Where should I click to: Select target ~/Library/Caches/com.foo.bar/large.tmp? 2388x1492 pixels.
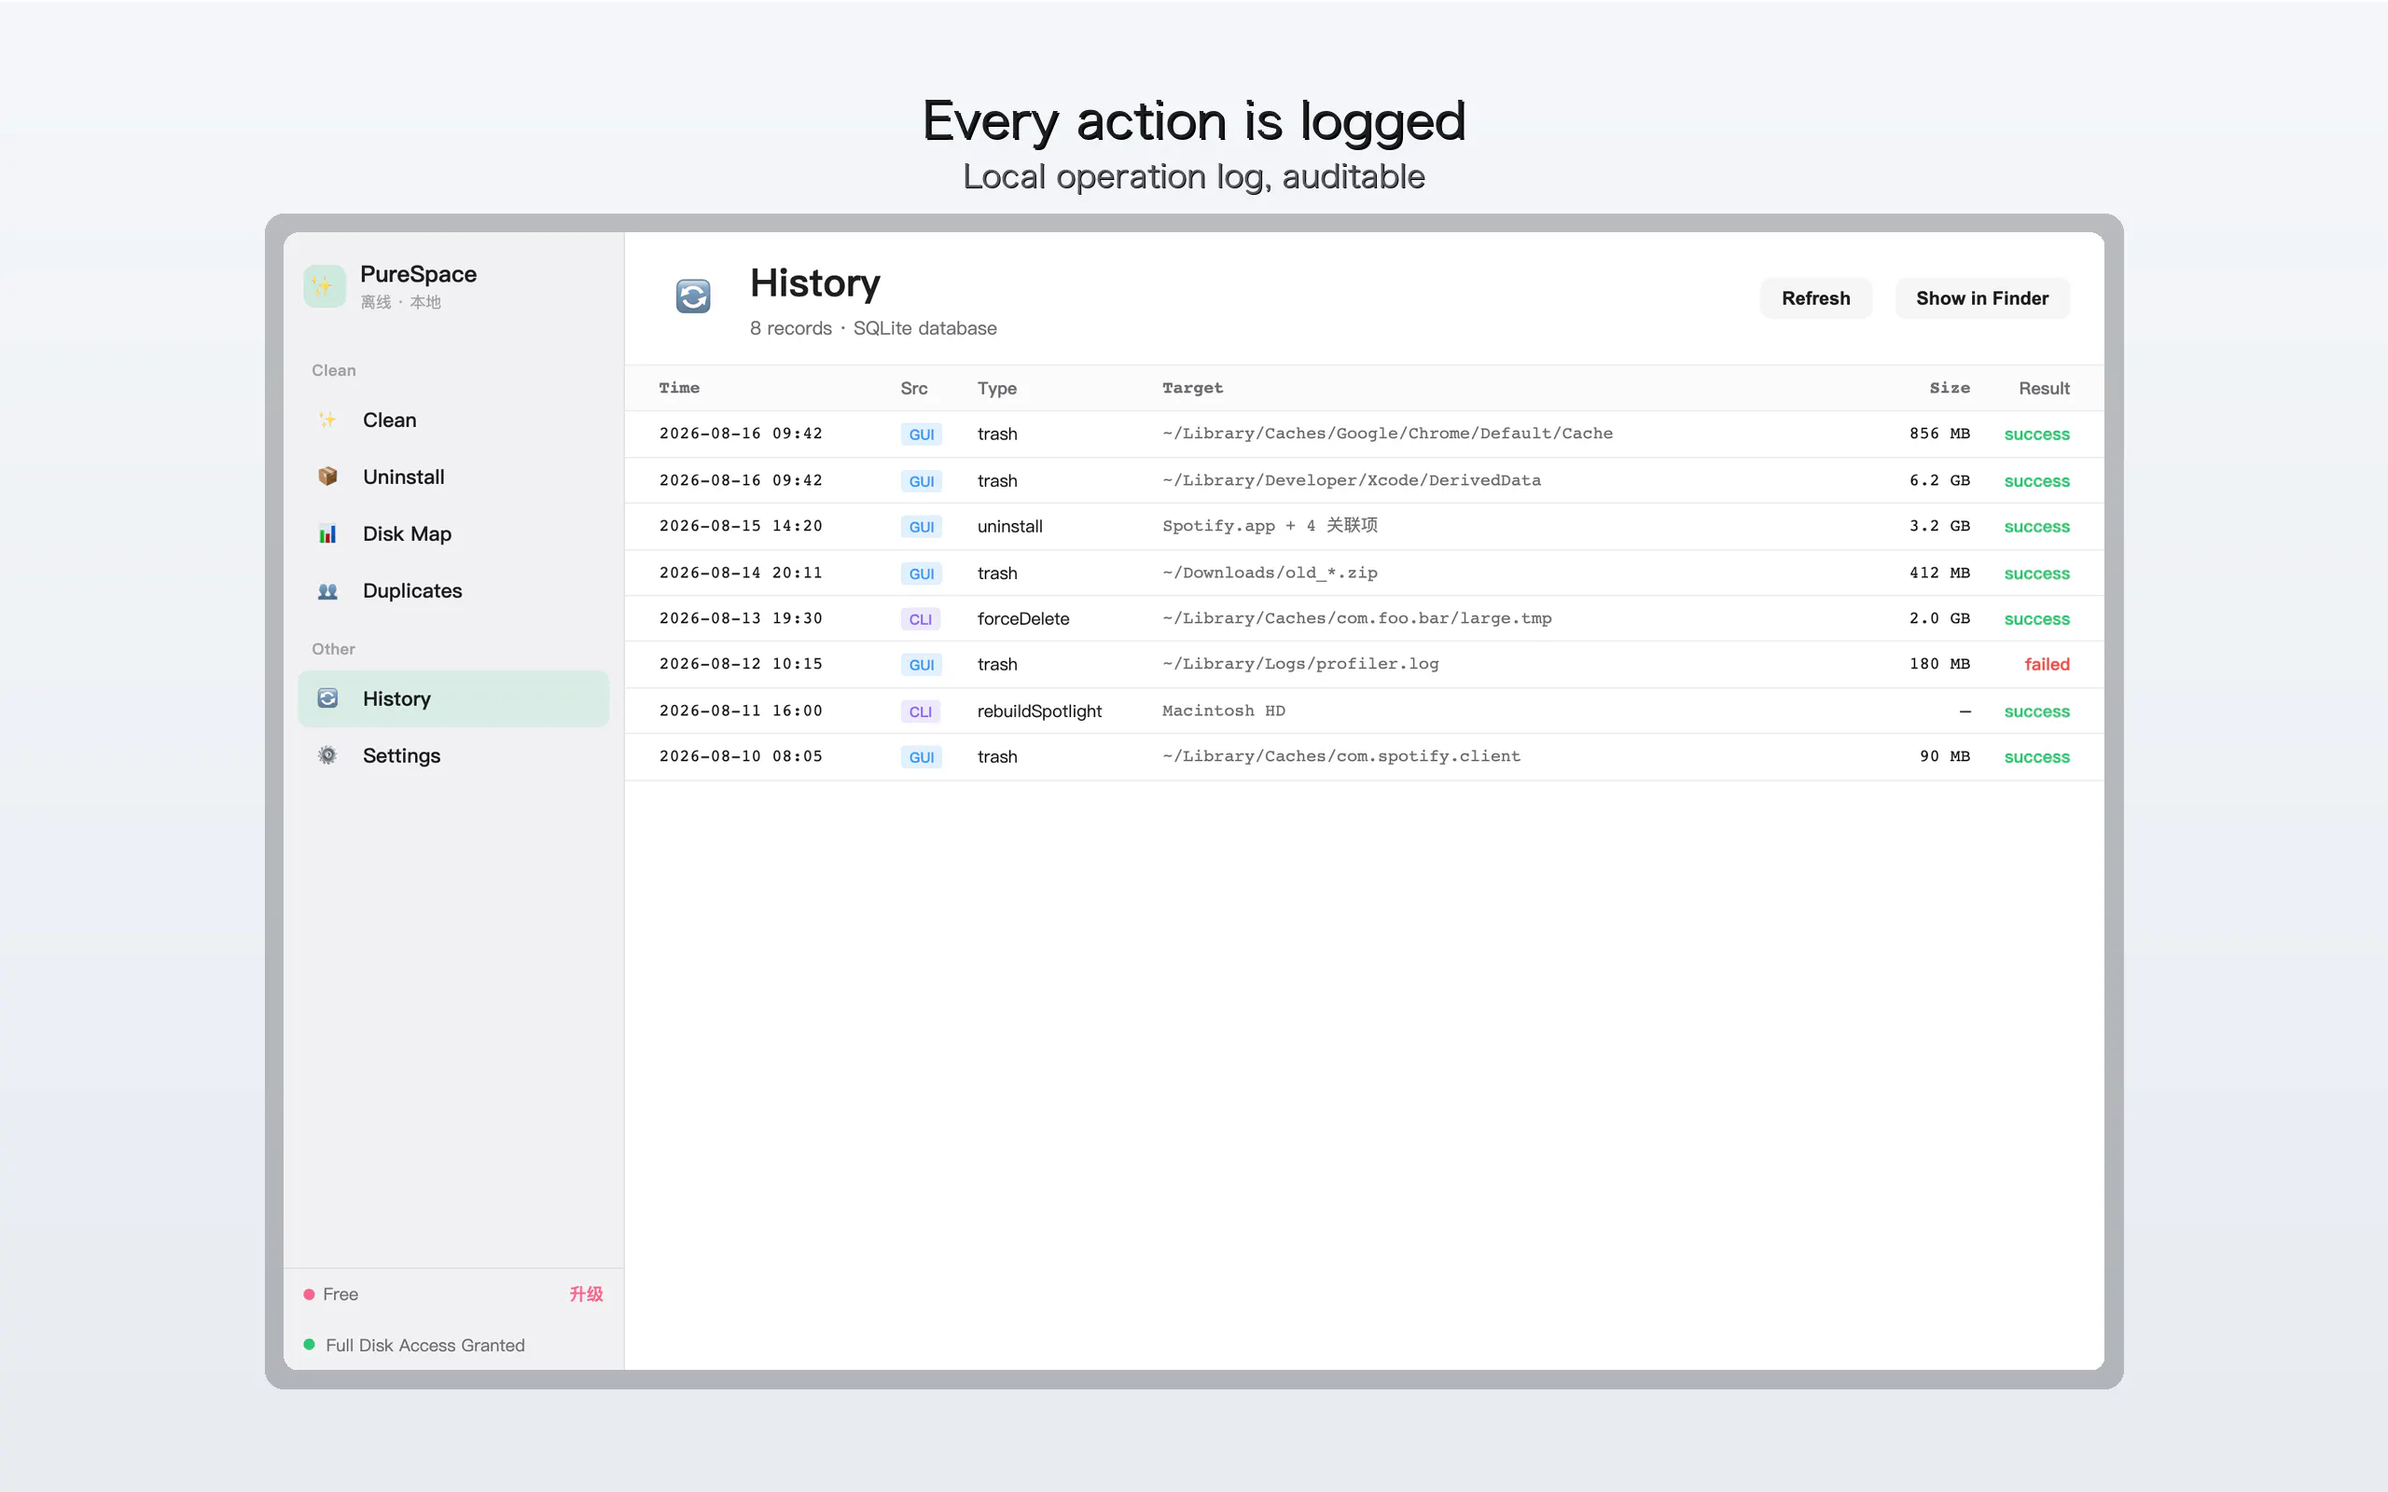[1357, 618]
